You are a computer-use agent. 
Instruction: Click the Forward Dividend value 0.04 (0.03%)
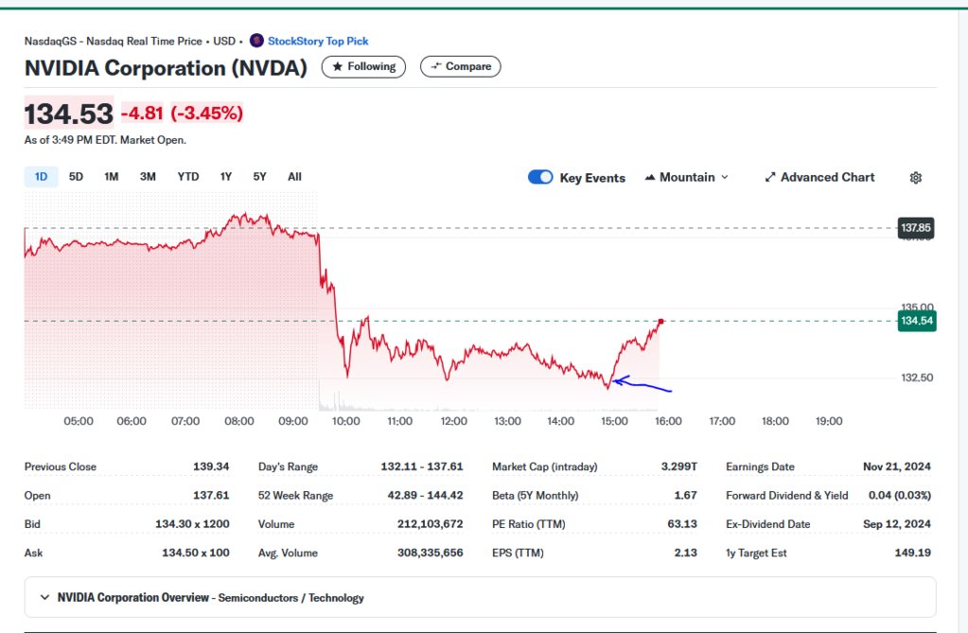[900, 495]
